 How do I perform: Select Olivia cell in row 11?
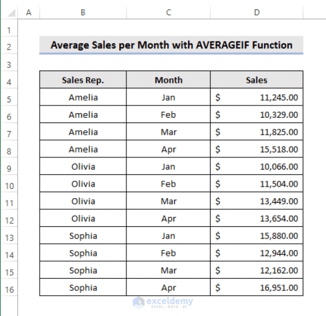click(83, 201)
